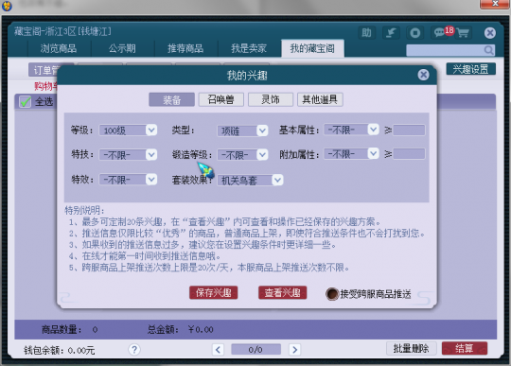Viewport: 511px width, 366px height.
Task: Go to next page arrow
Action: [x=295, y=349]
